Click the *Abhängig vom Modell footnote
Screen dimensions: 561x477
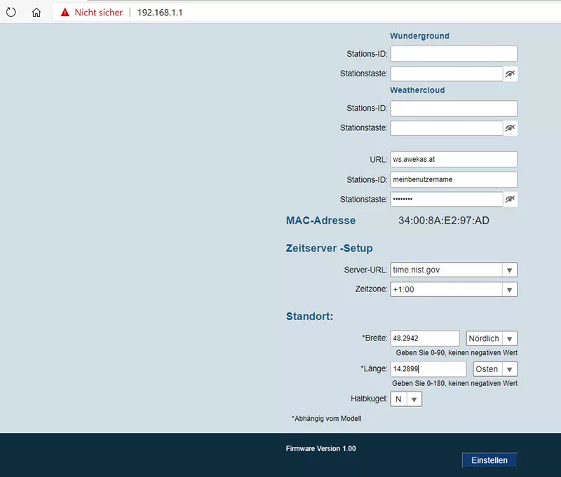(x=326, y=418)
